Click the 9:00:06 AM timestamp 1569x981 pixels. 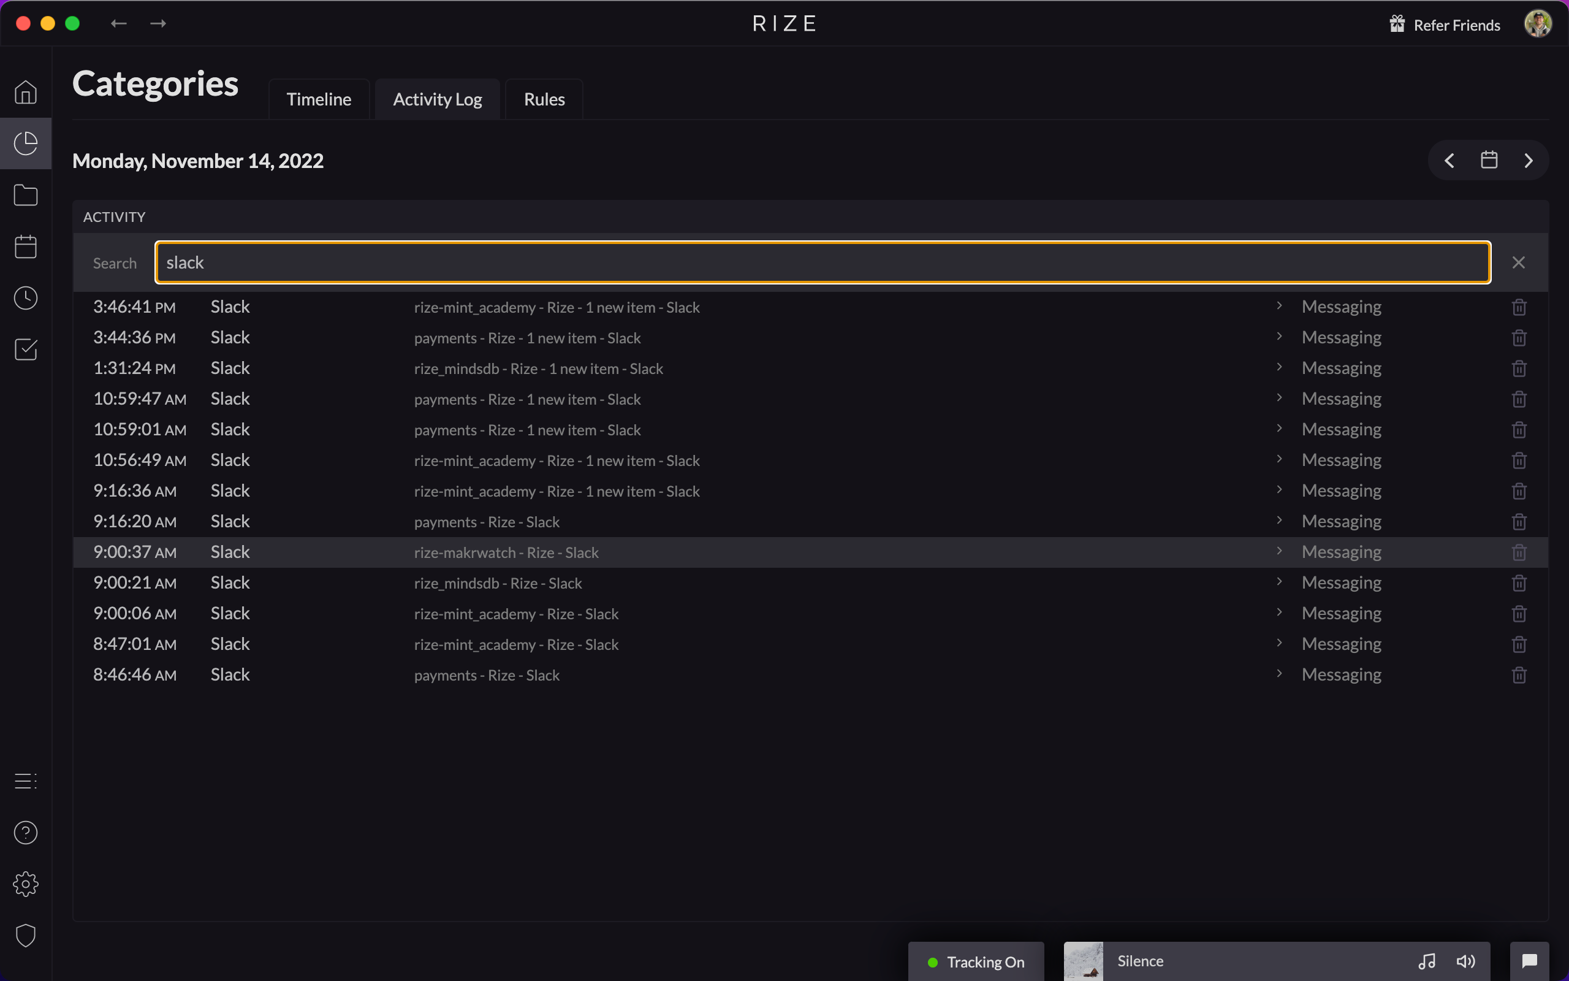pyautogui.click(x=135, y=613)
